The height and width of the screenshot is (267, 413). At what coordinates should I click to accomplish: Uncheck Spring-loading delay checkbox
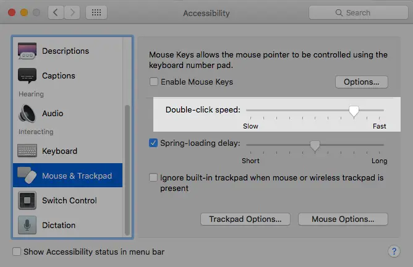[x=153, y=143]
